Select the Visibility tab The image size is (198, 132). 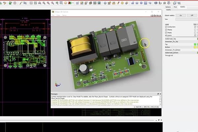coord(182,7)
